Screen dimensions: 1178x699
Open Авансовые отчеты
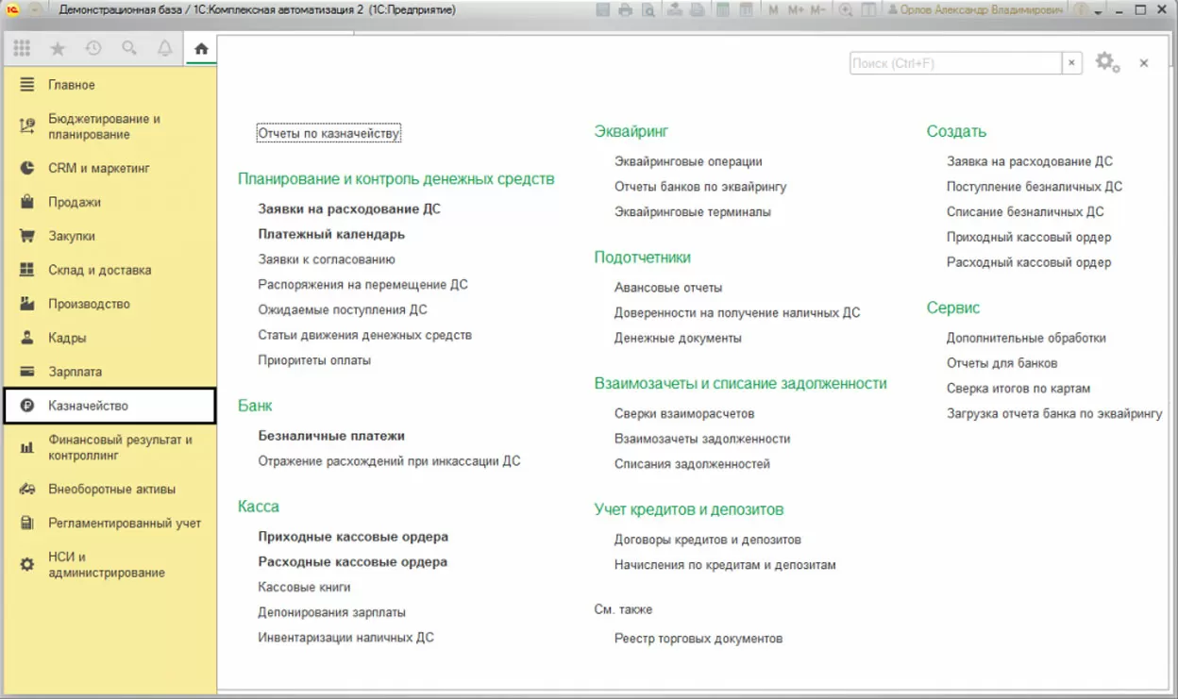click(x=668, y=288)
